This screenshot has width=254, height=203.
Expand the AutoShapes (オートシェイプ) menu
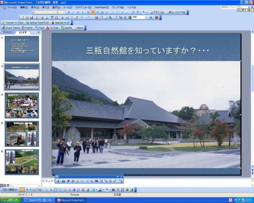point(34,190)
